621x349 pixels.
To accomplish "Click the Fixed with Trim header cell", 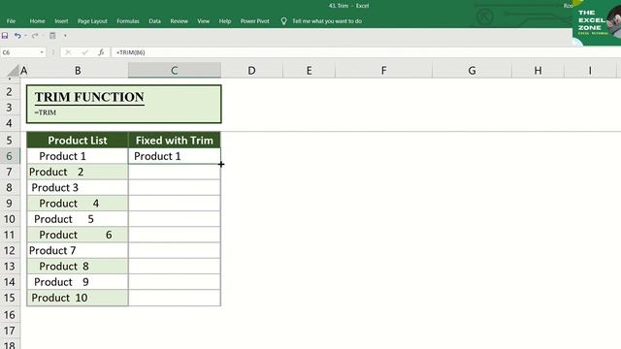I will click(175, 140).
